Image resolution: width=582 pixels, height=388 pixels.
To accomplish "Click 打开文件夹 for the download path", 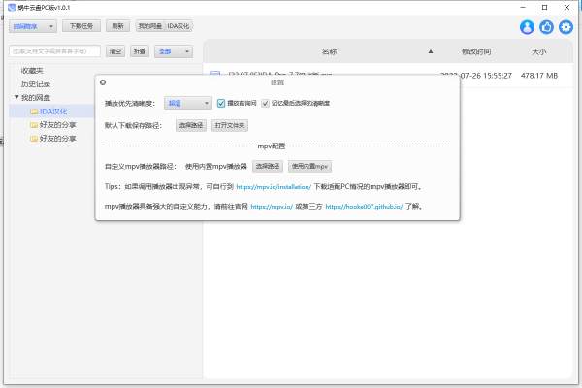I will [230, 125].
